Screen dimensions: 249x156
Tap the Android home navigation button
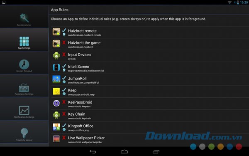[124, 151]
